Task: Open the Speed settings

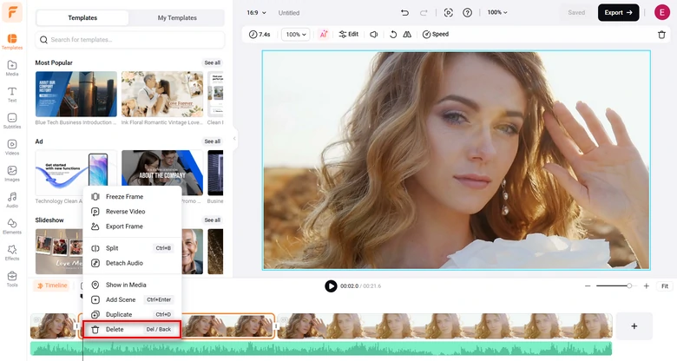Action: [x=435, y=34]
